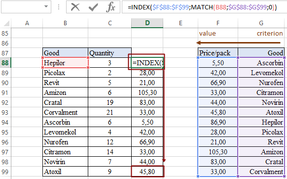
Task: Click column F cell 45,80
Action: pyautogui.click(x=218, y=112)
